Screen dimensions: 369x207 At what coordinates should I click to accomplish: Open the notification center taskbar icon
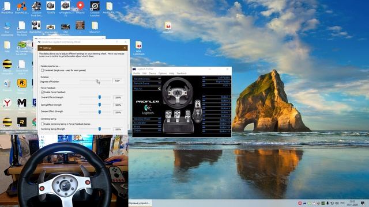363,203
